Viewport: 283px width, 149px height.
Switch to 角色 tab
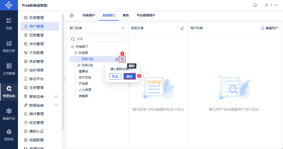click(126, 15)
